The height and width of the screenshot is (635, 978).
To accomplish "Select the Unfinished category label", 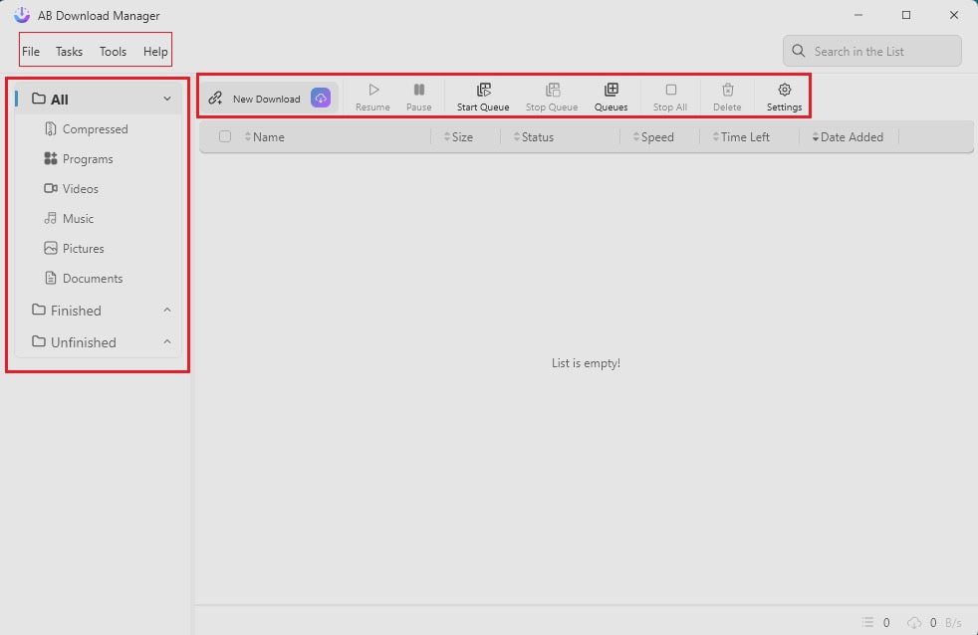I will (x=83, y=342).
